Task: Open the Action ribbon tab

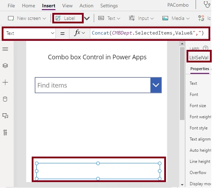Action: [86, 6]
